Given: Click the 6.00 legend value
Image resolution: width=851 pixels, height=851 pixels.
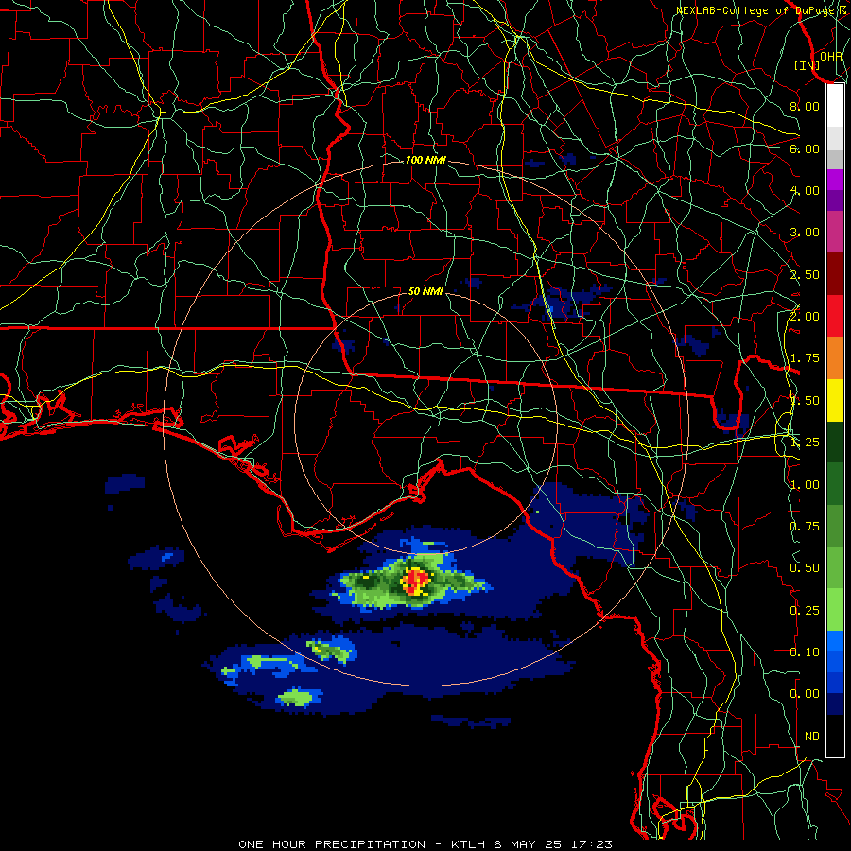Looking at the screenshot, I should click(805, 148).
